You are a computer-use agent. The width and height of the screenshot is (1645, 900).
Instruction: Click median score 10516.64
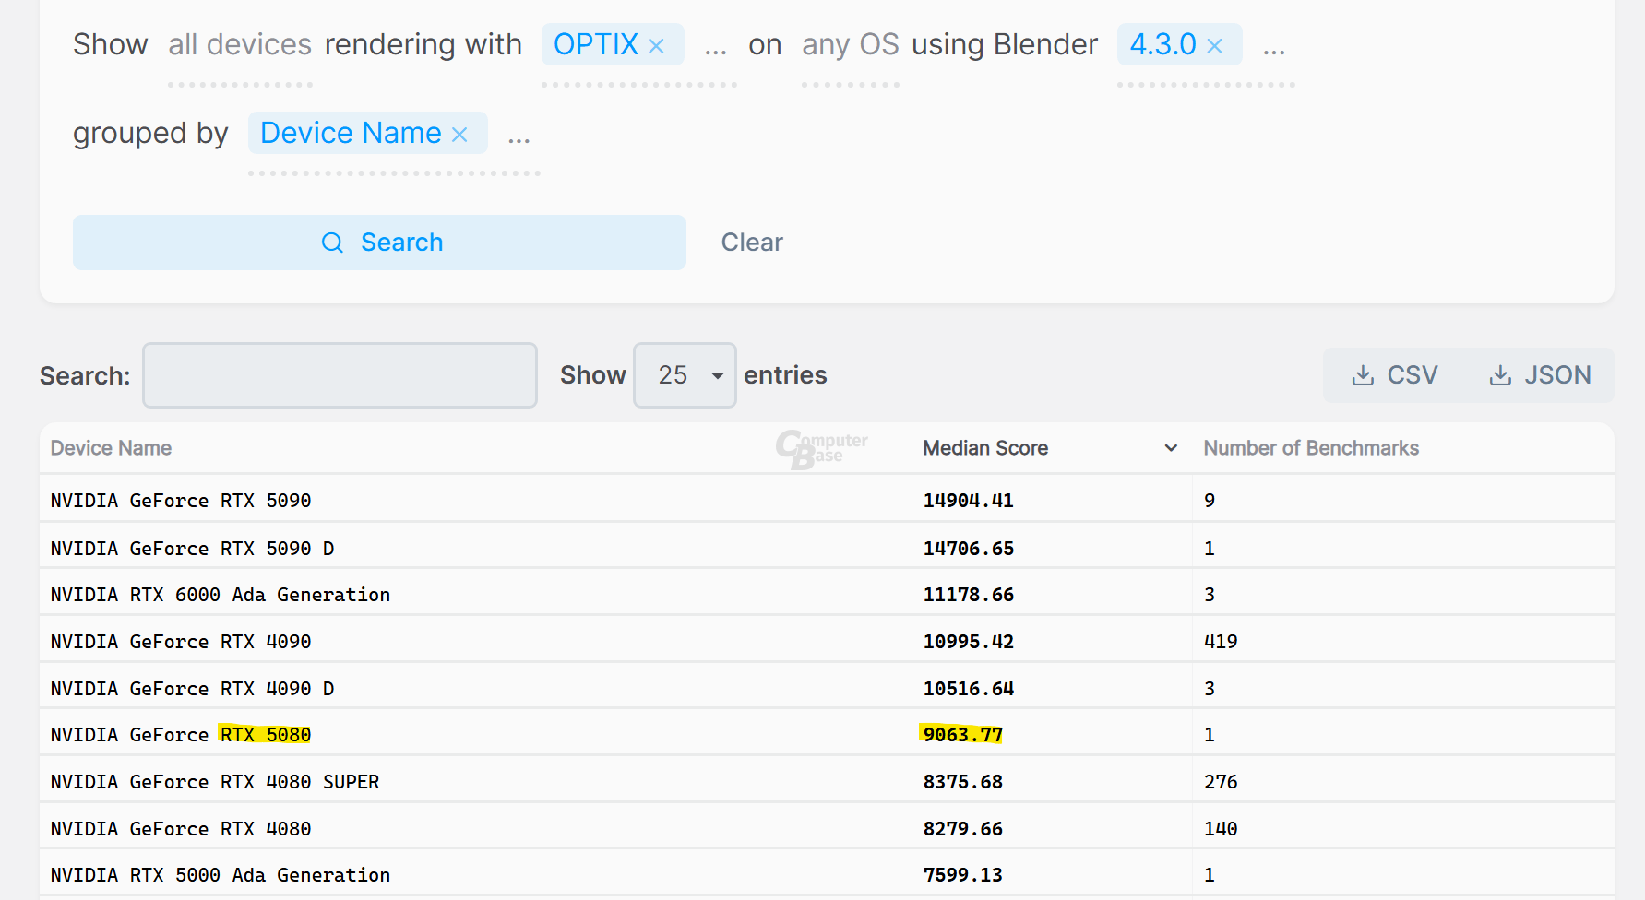pos(969,689)
